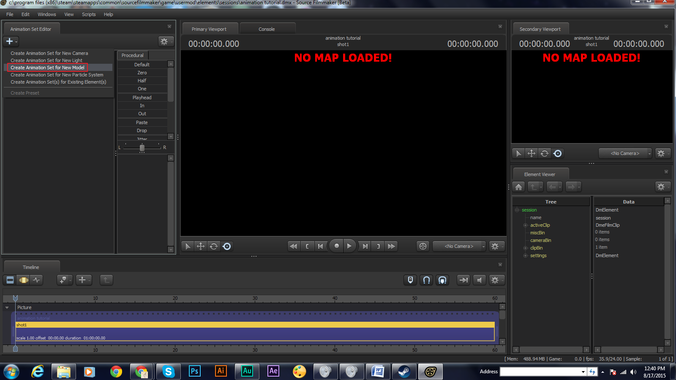Click the Element Viewer back arrow
Viewport: 676px width, 380px height.
[x=554, y=187]
